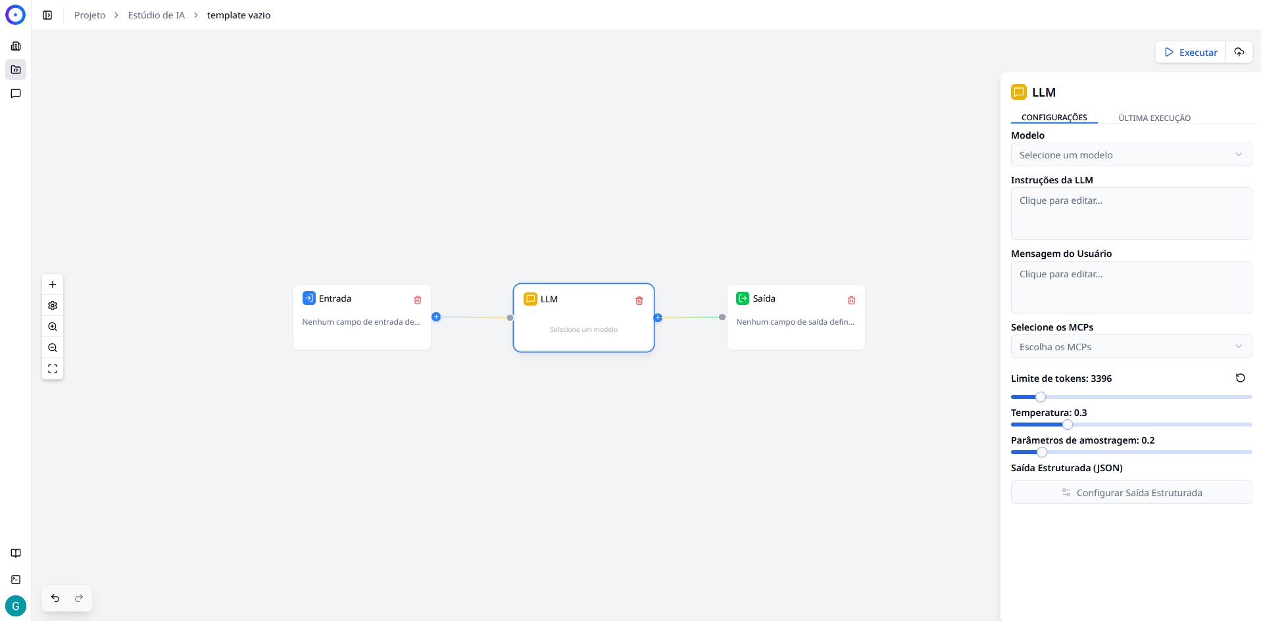Delete the LLM node using its trash icon

click(639, 300)
